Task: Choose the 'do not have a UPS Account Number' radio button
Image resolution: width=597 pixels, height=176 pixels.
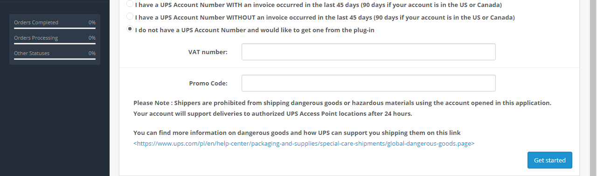Action: coord(130,29)
